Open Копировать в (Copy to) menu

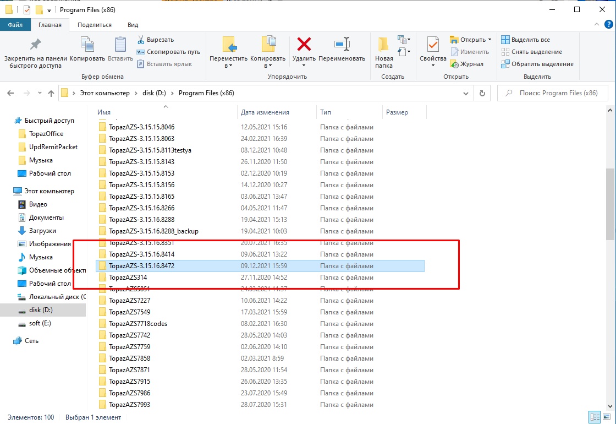(x=268, y=52)
